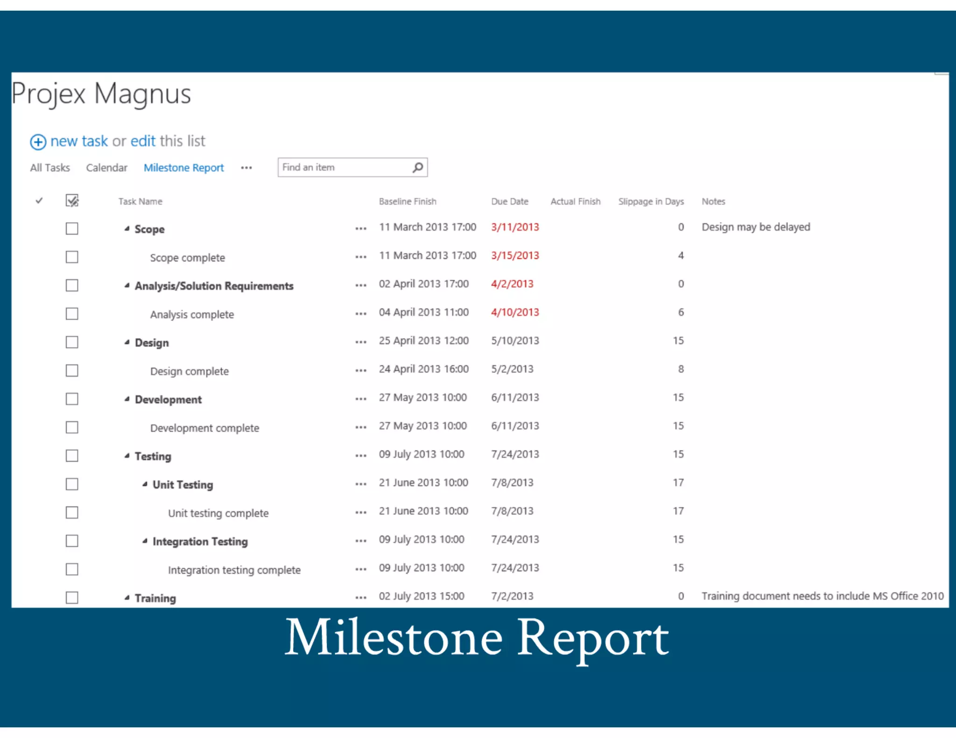Viewport: 956px width, 738px height.
Task: Click the Projex Magnus page title
Action: (x=101, y=94)
